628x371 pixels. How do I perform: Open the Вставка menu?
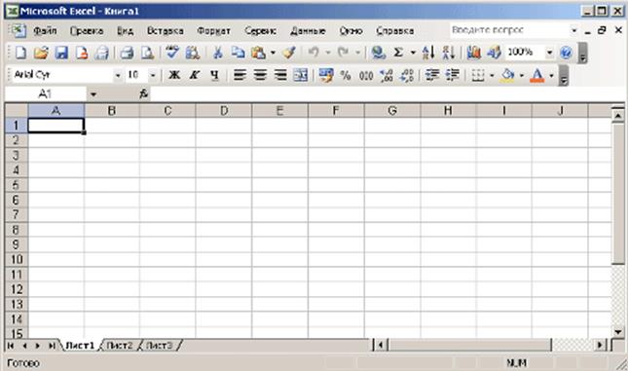[165, 31]
